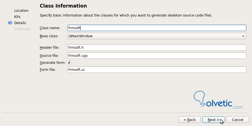Image resolution: width=252 pixels, height=126 pixels.
Task: Click the "Generate form:" label text
Action: click(x=52, y=63)
